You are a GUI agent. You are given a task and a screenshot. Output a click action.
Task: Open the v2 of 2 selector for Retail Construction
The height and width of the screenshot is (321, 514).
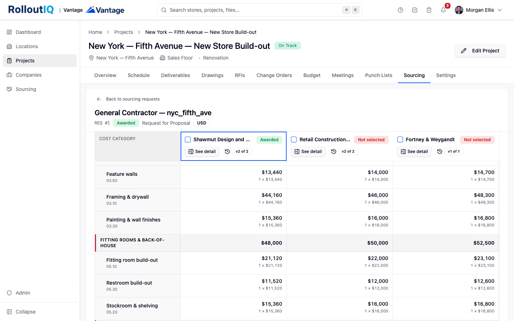click(x=348, y=152)
